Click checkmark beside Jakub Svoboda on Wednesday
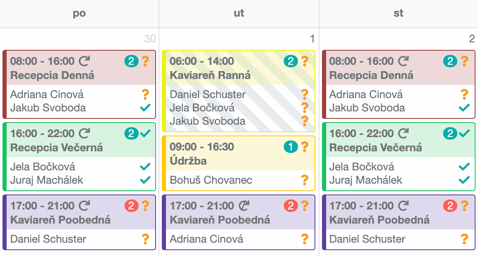 pos(464,108)
